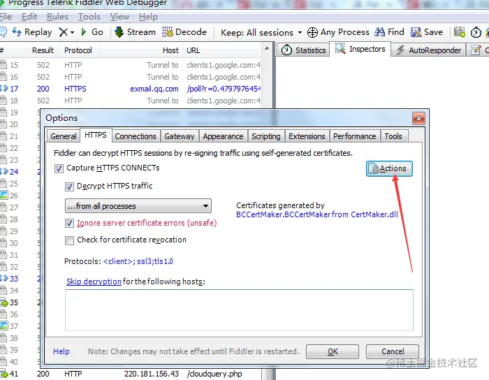The image size is (489, 380).
Task: Open the Help menu
Action: click(x=148, y=17)
